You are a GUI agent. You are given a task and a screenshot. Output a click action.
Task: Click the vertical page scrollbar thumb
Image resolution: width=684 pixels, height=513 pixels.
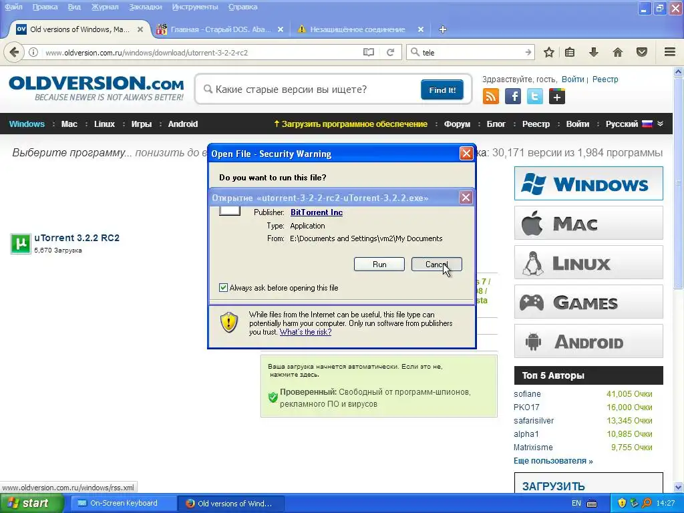[679, 183]
